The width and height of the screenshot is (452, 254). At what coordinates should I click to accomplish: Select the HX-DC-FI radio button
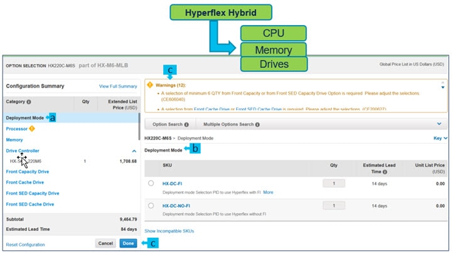coord(151,183)
